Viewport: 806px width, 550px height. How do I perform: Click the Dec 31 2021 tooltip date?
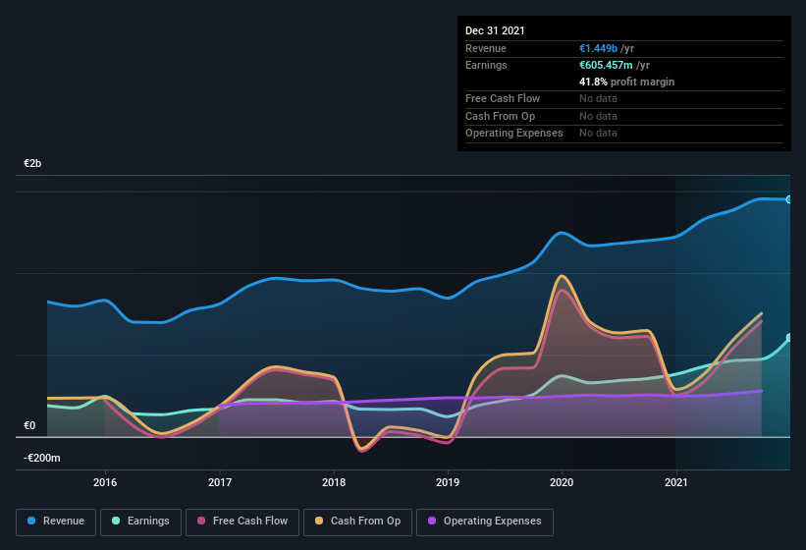click(x=495, y=30)
